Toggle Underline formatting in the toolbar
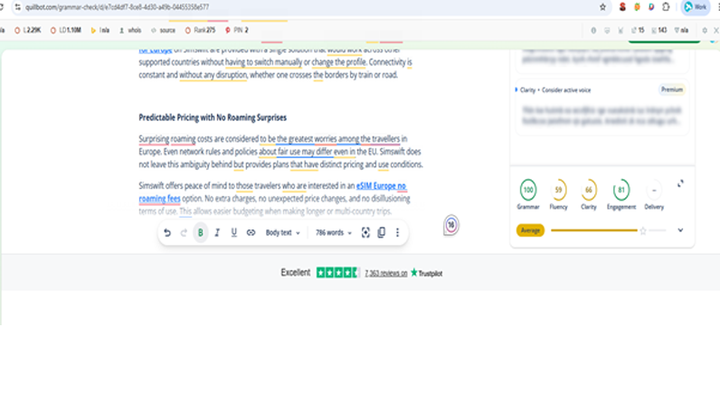 (x=234, y=233)
